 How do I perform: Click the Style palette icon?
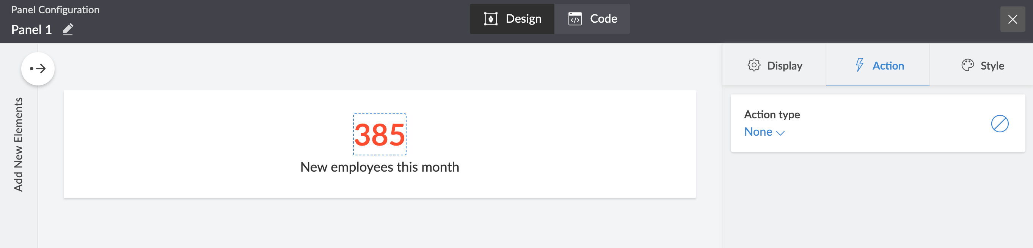click(967, 65)
